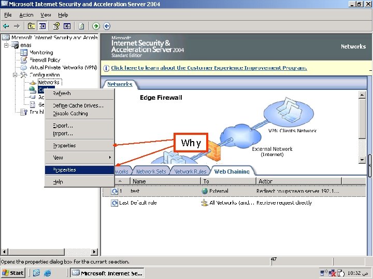Click the Microsoft Internet Se... taskbar button

coord(107,273)
